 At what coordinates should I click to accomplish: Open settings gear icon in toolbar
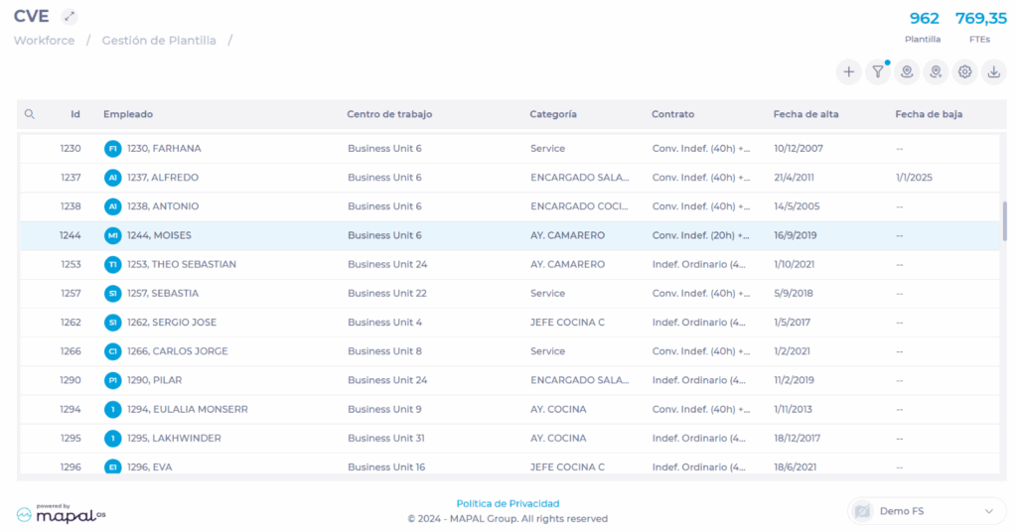click(x=964, y=71)
